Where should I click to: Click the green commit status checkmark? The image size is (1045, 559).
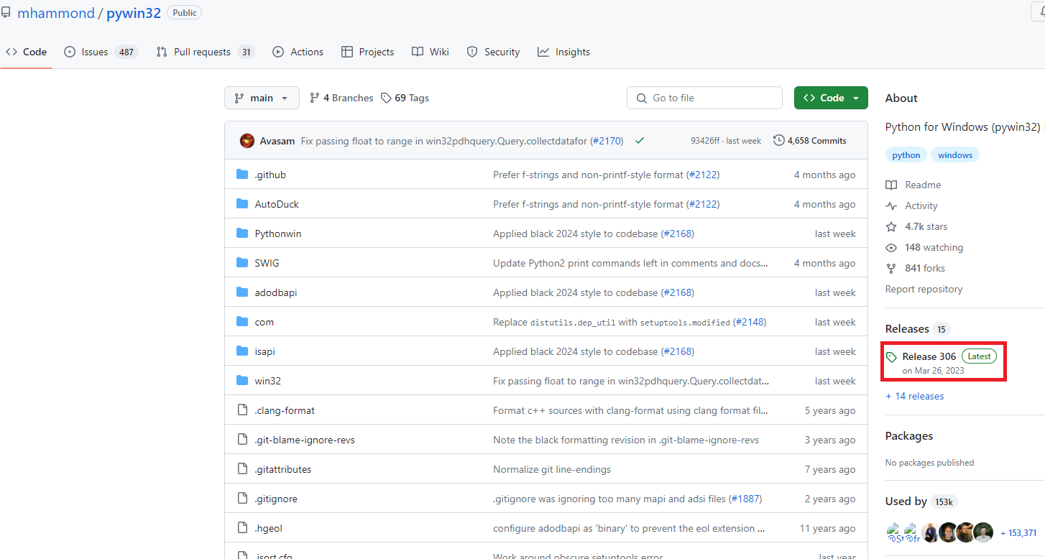click(x=640, y=141)
